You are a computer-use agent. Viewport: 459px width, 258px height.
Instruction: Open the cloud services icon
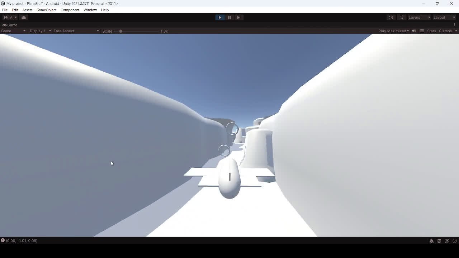(24, 17)
